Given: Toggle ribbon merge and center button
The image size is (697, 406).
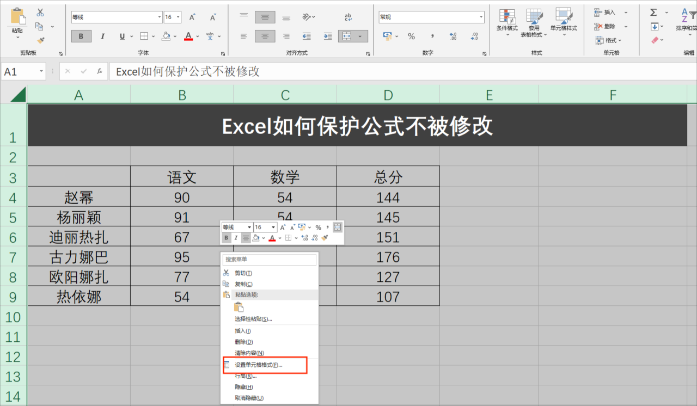Looking at the screenshot, I should pos(353,36).
